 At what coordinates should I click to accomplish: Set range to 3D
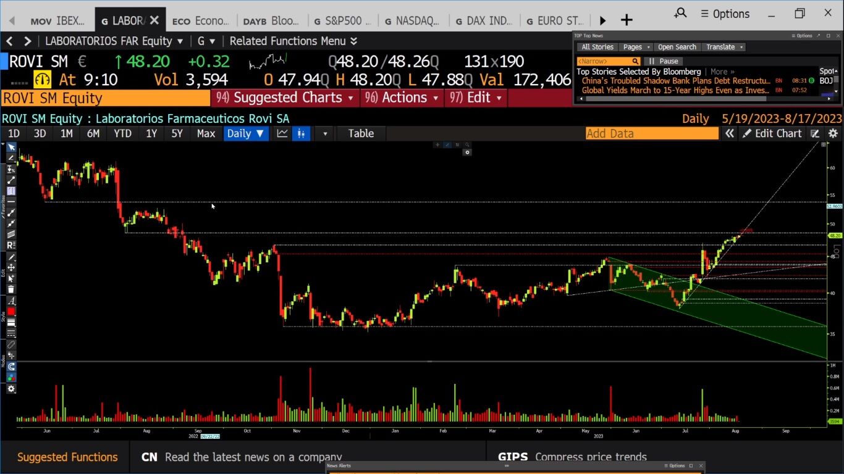point(40,133)
